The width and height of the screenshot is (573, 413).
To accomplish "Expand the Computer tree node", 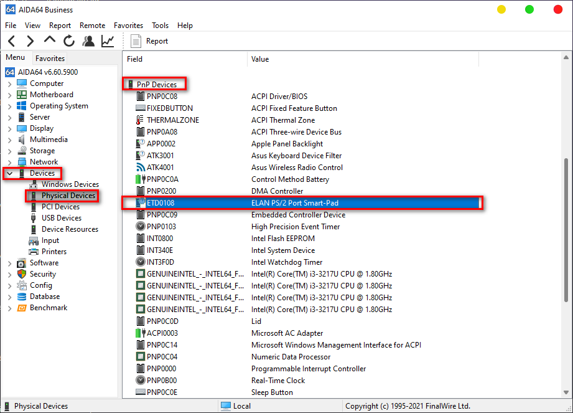I will [9, 83].
